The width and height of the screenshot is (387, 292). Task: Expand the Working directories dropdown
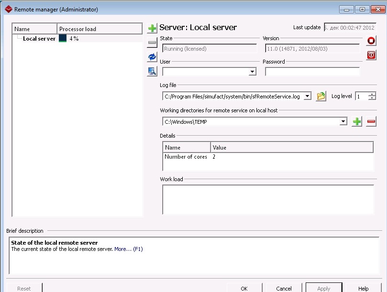[343, 122]
